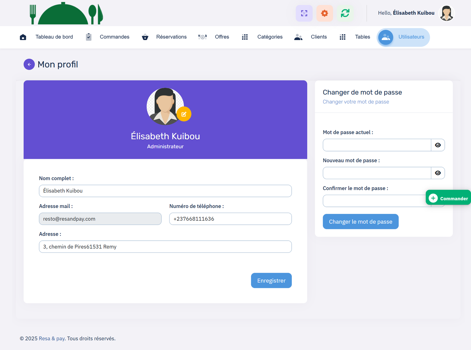This screenshot has height=350, width=471.
Task: Click the basket icon beside Réservations
Action: [145, 37]
